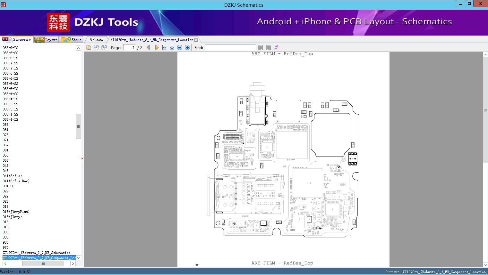Select 015(Jimny) in the model list
The width and height of the screenshot is (488, 275).
[x=12, y=217]
